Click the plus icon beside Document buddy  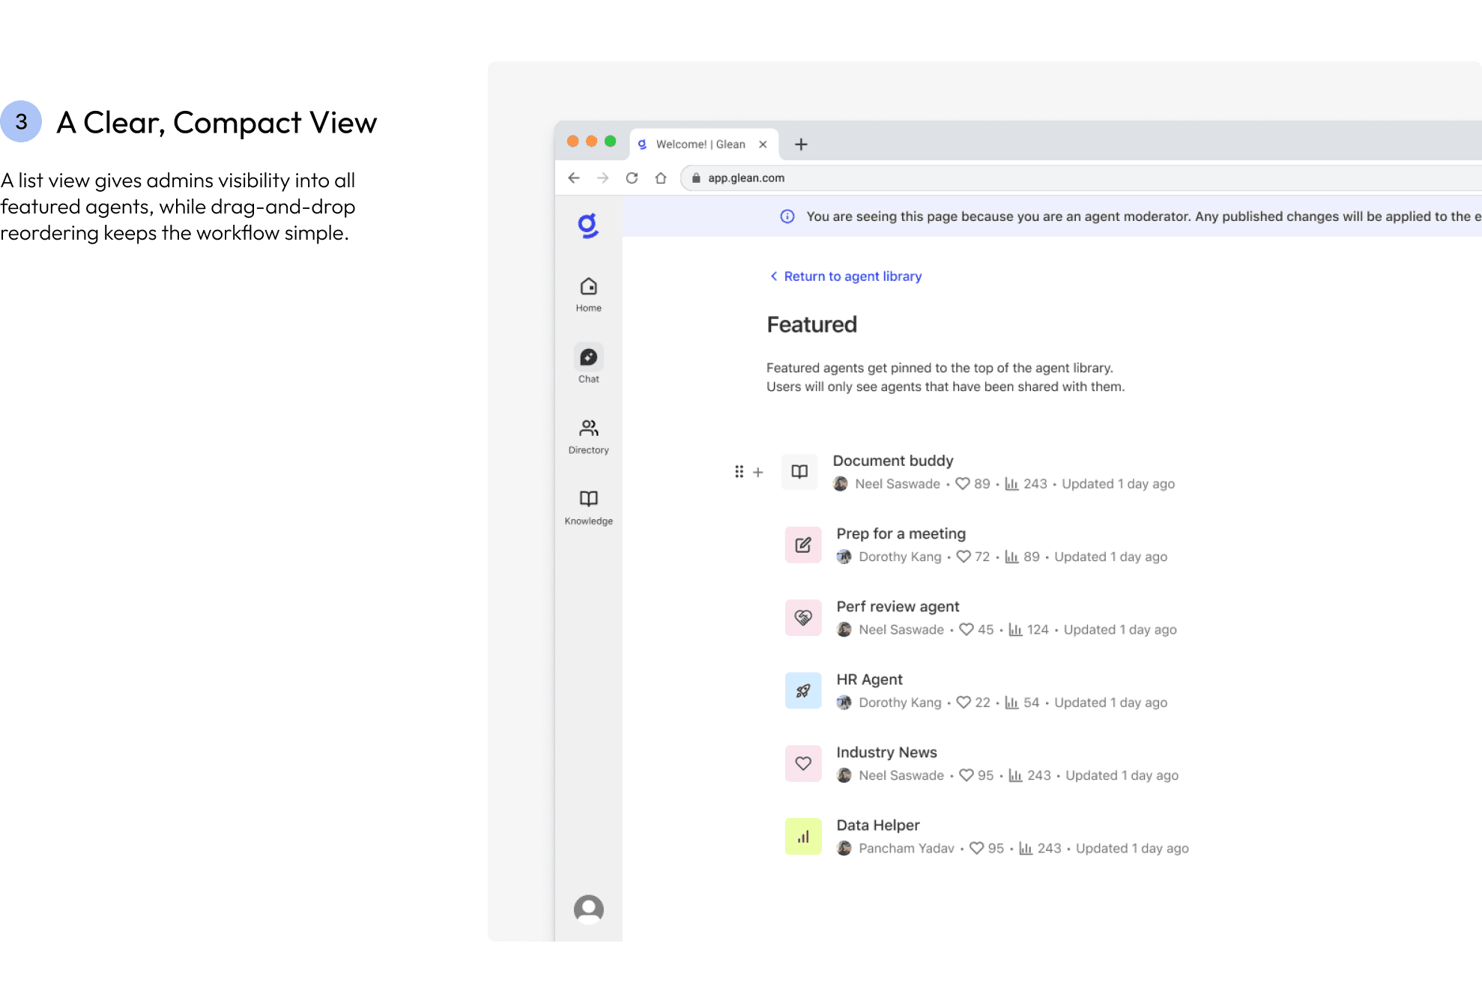click(758, 472)
